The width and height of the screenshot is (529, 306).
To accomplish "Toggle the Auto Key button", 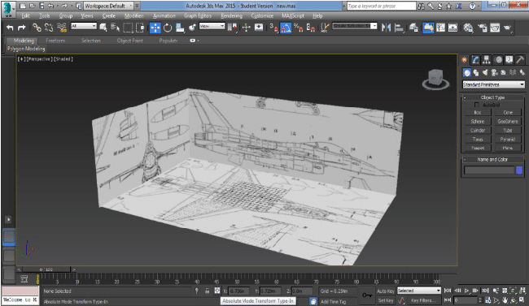I will [385, 291].
